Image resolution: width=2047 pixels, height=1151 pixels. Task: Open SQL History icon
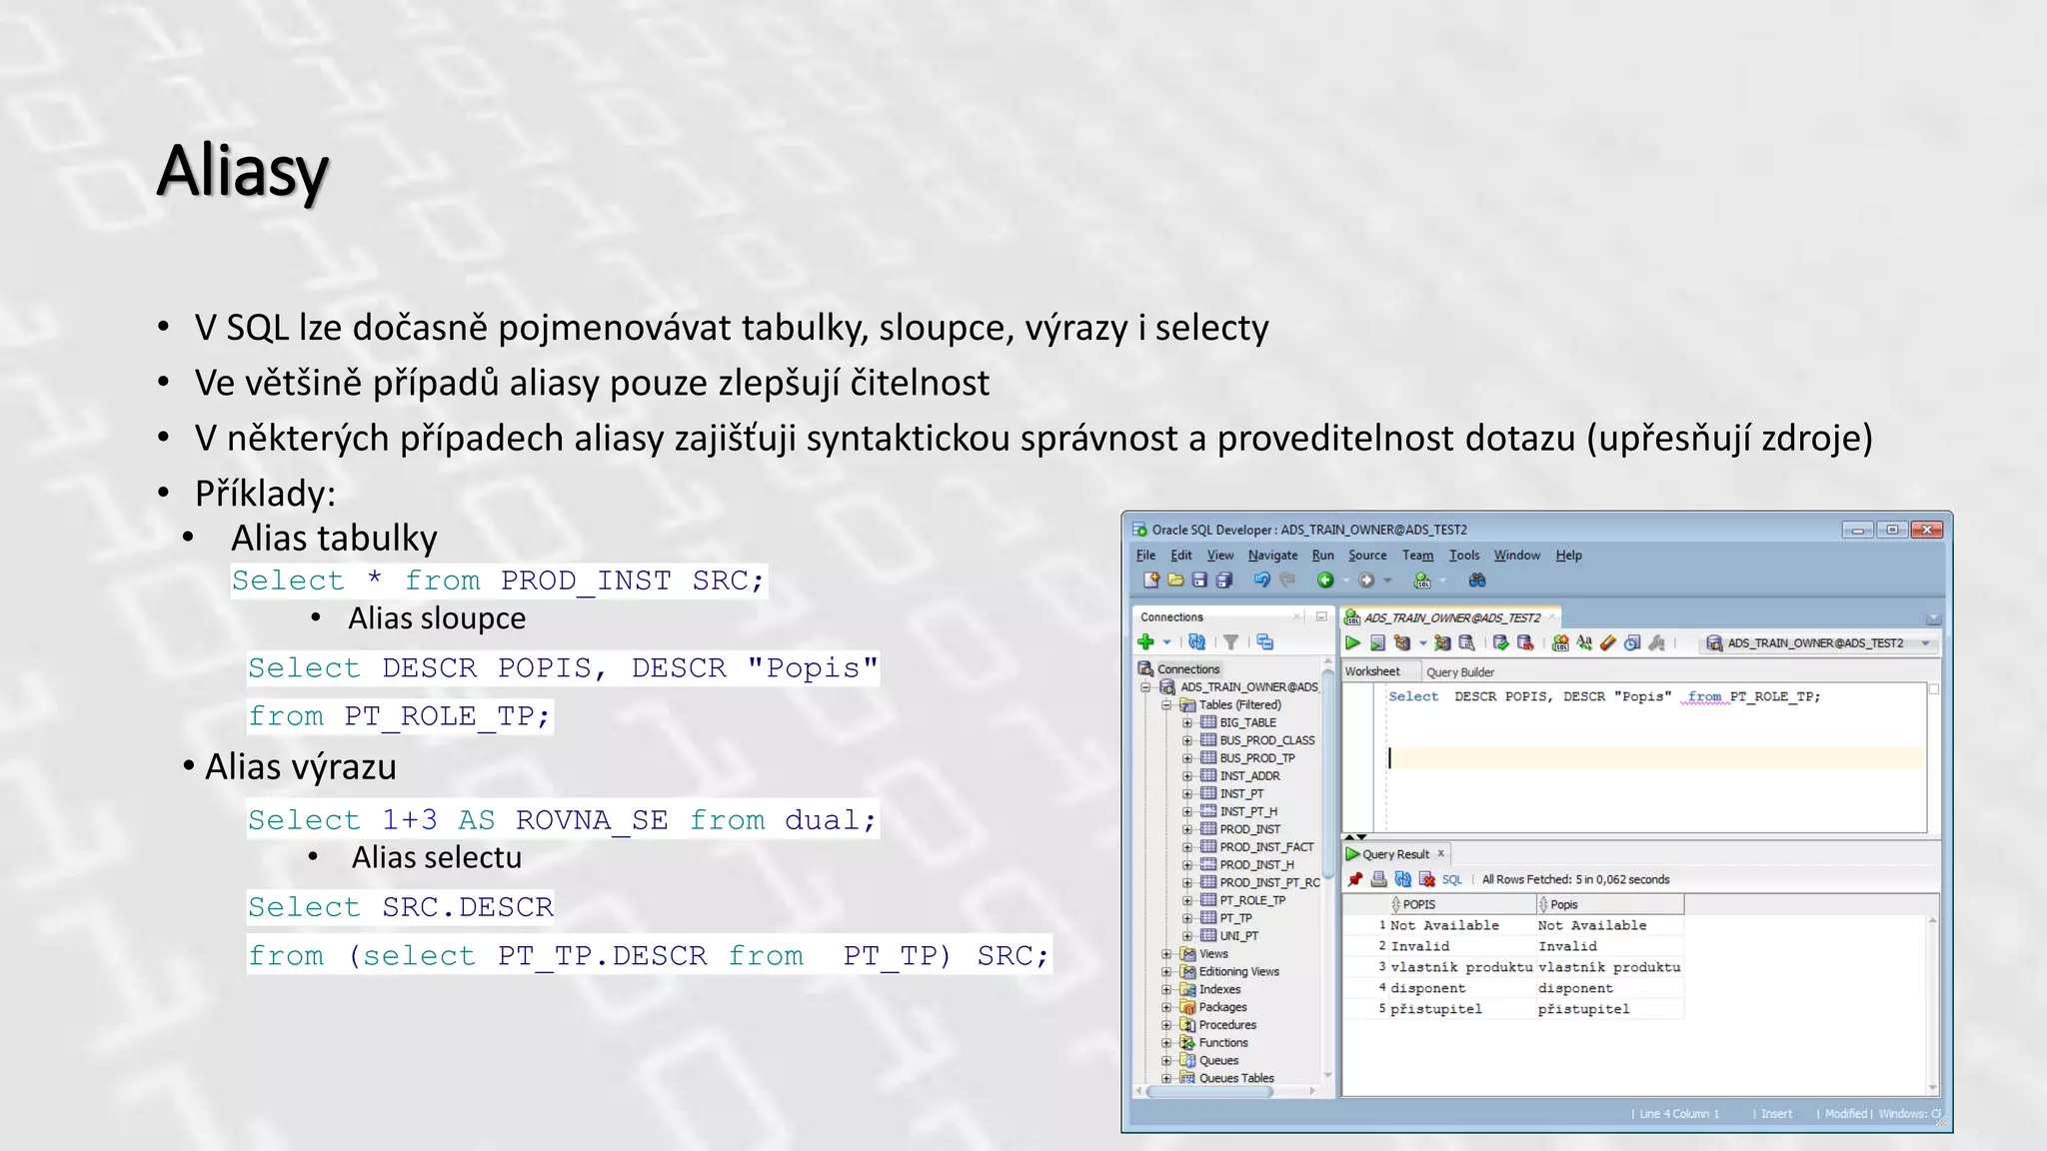[x=1632, y=643]
